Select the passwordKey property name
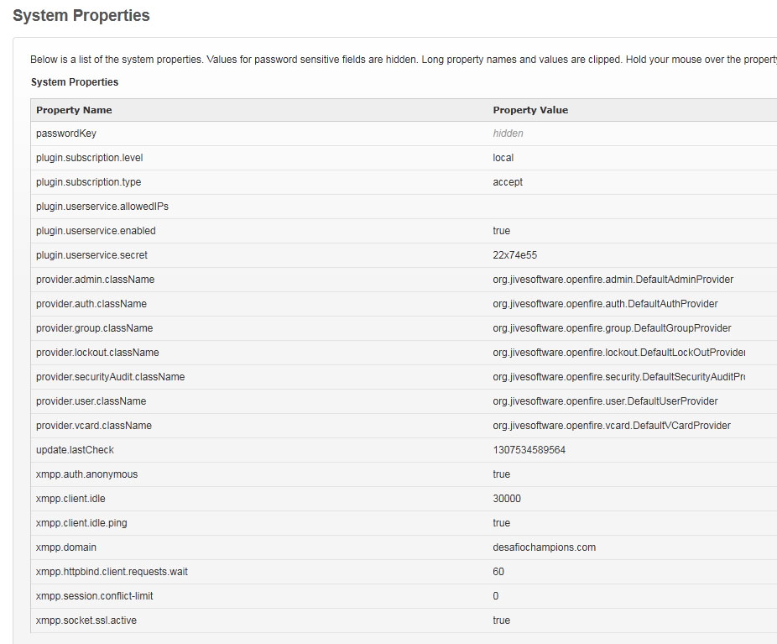Screen dimensions: 777x644 click(x=66, y=134)
